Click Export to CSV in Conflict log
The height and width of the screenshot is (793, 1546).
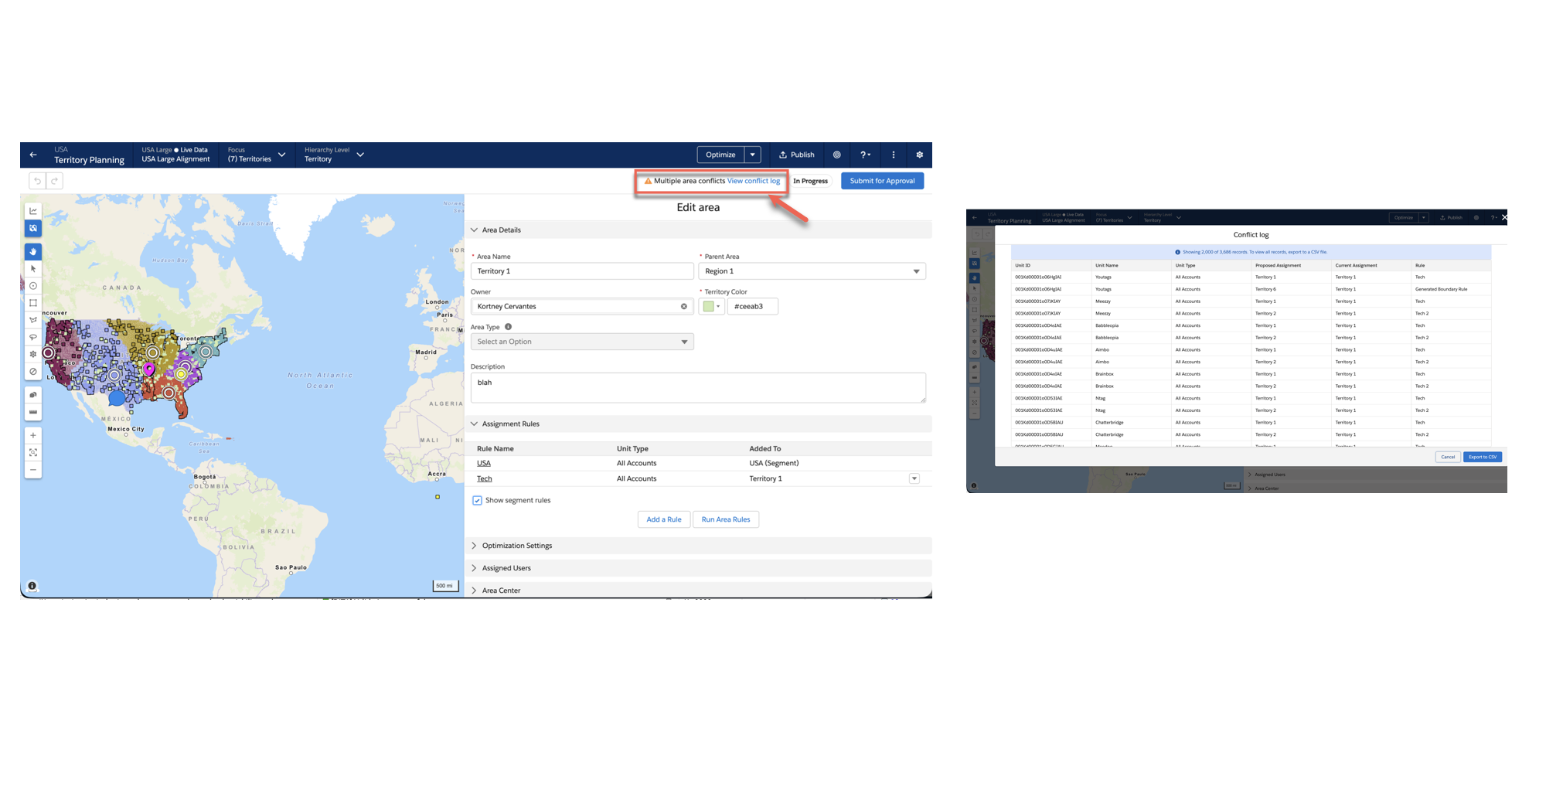point(1483,457)
